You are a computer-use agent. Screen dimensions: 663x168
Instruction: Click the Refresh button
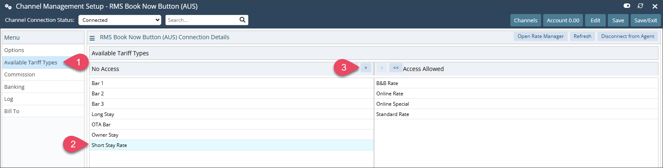[582, 36]
